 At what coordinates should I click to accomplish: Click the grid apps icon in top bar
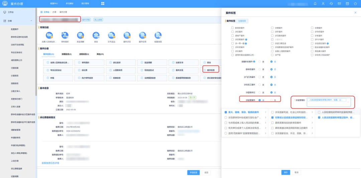pos(103,4)
